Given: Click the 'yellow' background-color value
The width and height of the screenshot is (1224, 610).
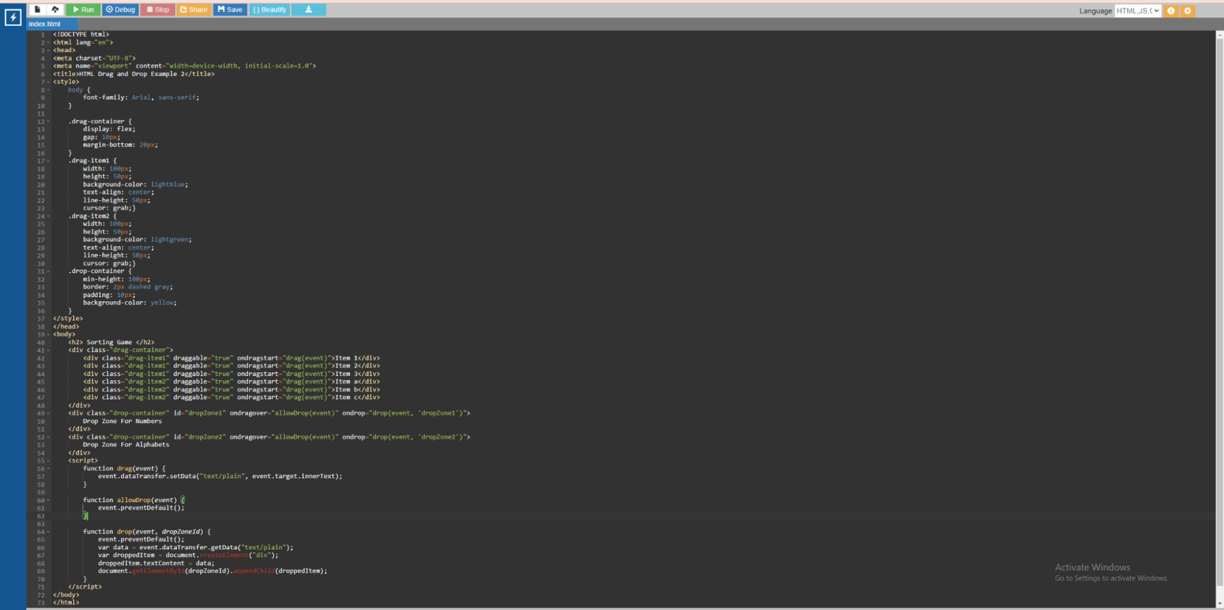Looking at the screenshot, I should coord(162,303).
